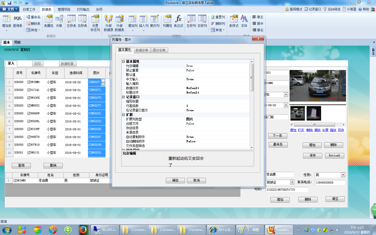Switch to the 明细 table tab

pos(17,42)
